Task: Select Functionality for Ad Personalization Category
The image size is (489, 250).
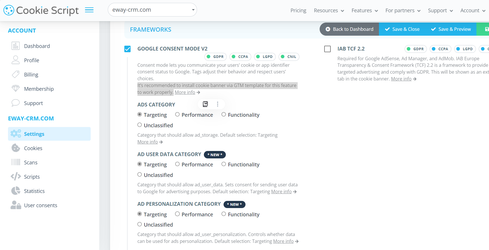Action: [x=224, y=214]
